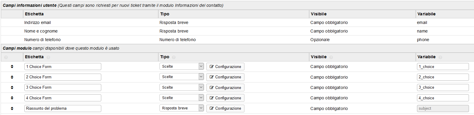The height and width of the screenshot is (115, 474).
Task: Edit the Riassunto del problema label field
Action: coord(63,108)
